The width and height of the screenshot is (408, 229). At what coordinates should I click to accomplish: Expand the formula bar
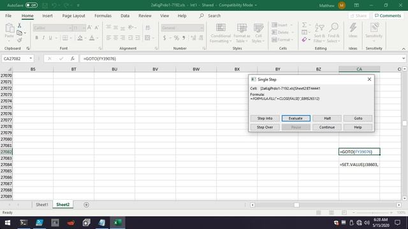pyautogui.click(x=404, y=59)
